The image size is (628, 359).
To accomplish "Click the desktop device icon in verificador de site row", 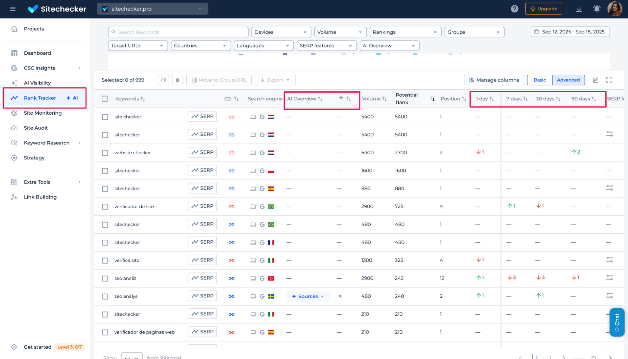I will pos(253,207).
